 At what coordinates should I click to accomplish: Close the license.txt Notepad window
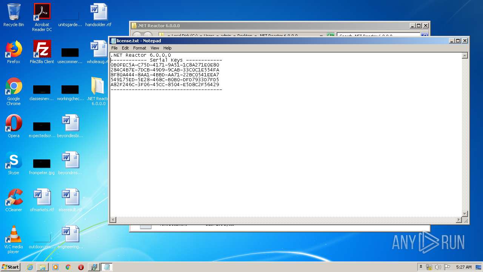[465, 41]
